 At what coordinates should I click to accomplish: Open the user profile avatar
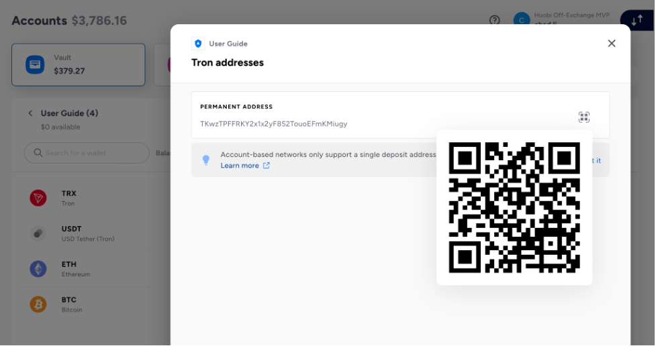coord(522,21)
